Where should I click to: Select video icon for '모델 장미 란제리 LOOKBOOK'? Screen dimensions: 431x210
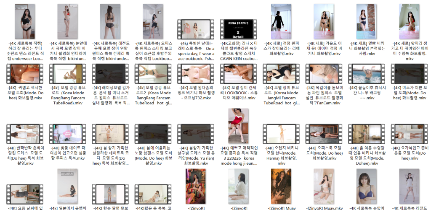[238, 74]
